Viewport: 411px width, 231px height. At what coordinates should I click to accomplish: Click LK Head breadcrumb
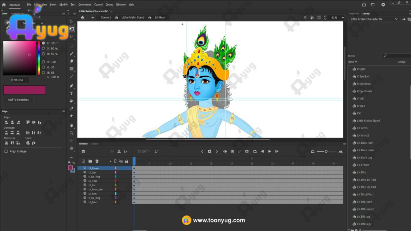pos(160,17)
